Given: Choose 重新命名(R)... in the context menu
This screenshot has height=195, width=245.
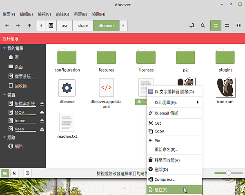Looking at the screenshot, I should (174, 150).
